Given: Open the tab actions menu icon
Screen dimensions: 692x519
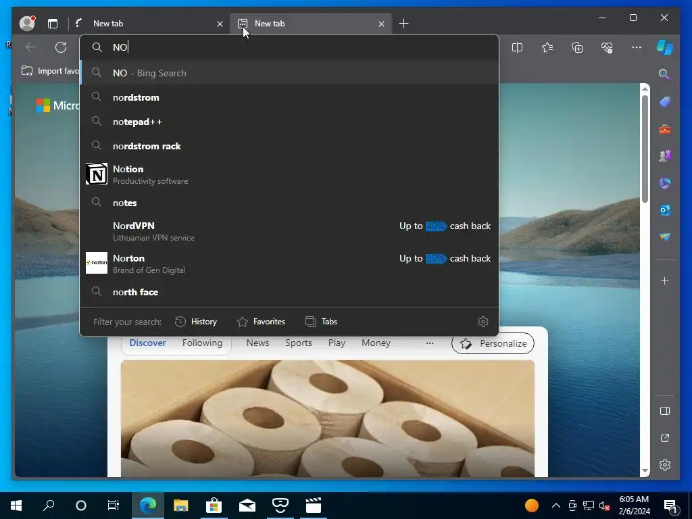Looking at the screenshot, I should click(53, 24).
